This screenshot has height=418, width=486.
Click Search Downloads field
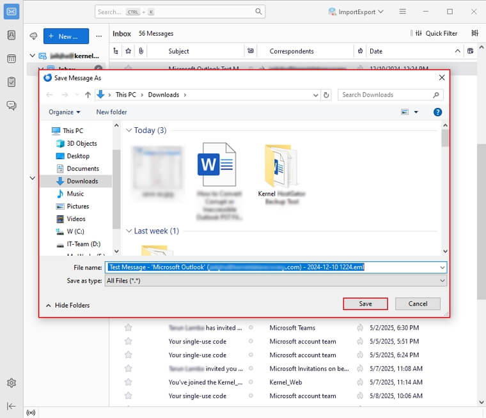click(x=390, y=95)
